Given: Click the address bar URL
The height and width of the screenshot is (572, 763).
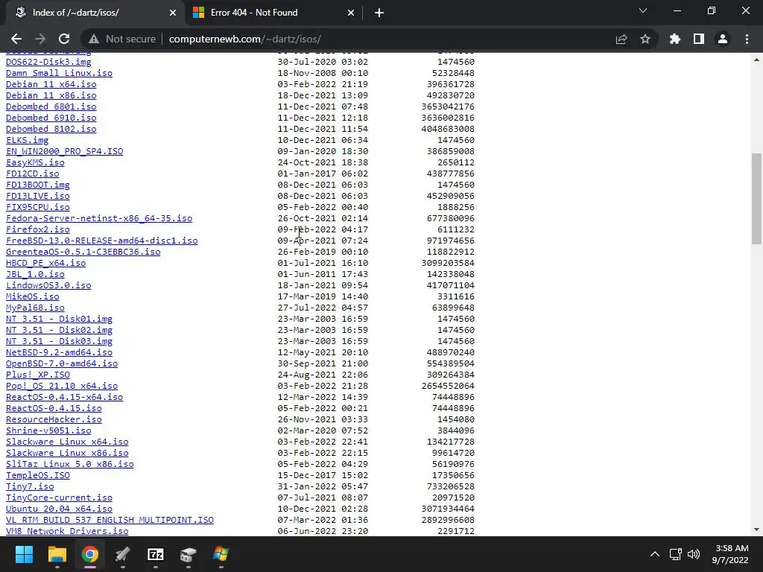Looking at the screenshot, I should [244, 39].
